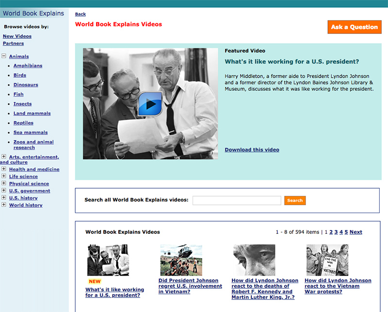Viewport: 388px width, 312px height.
Task: Open the Vietnam helicopter thumbnail
Action: [x=181, y=260]
